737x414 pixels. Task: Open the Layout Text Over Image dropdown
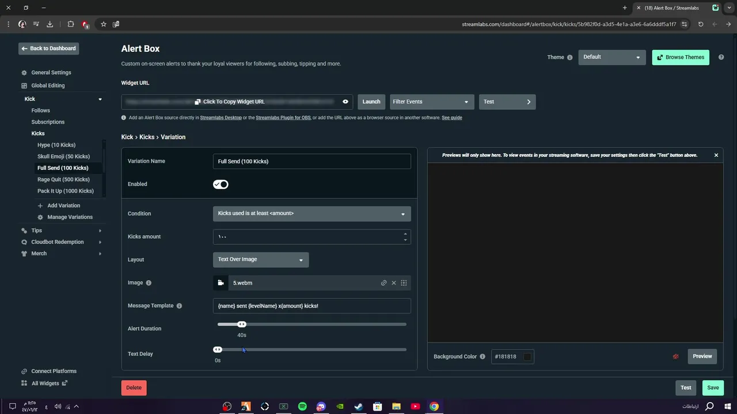click(261, 260)
